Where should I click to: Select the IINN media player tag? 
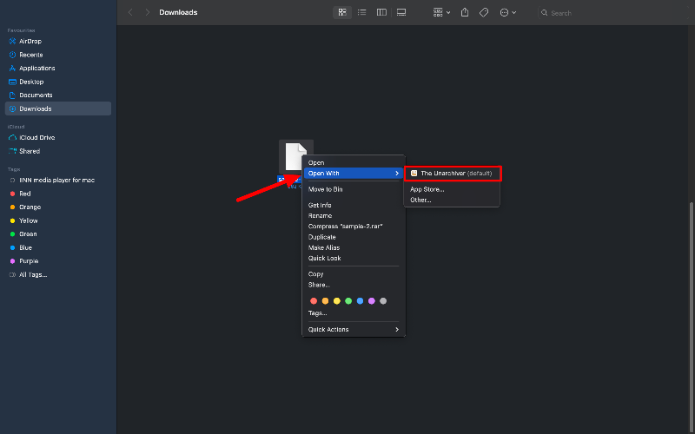[58, 181]
